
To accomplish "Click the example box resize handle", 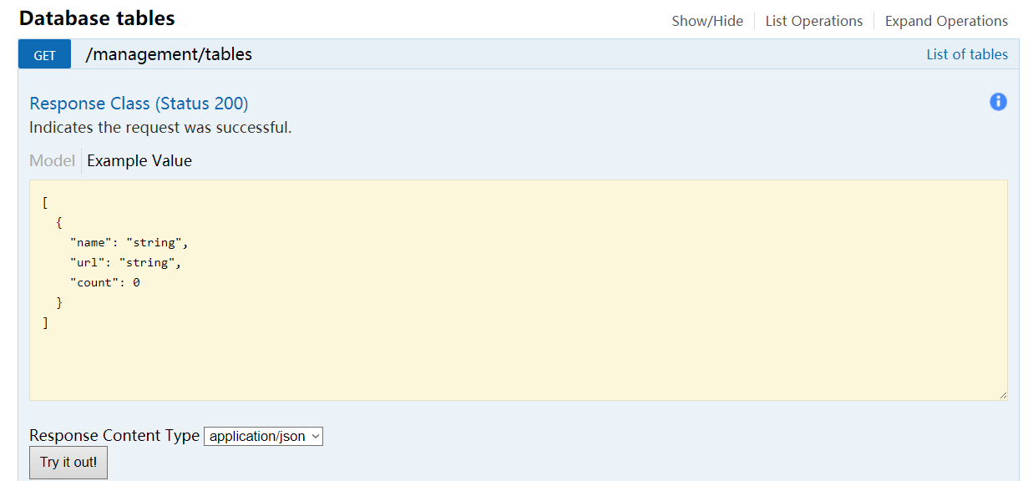I will (x=1002, y=395).
